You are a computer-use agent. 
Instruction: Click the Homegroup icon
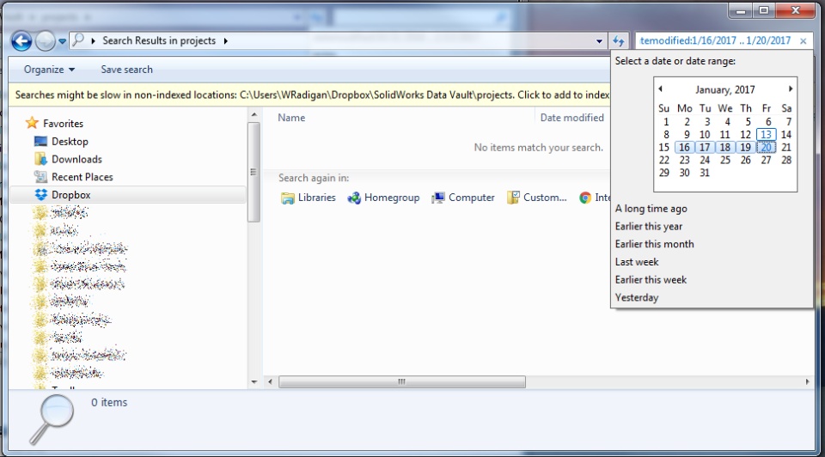[x=353, y=198]
